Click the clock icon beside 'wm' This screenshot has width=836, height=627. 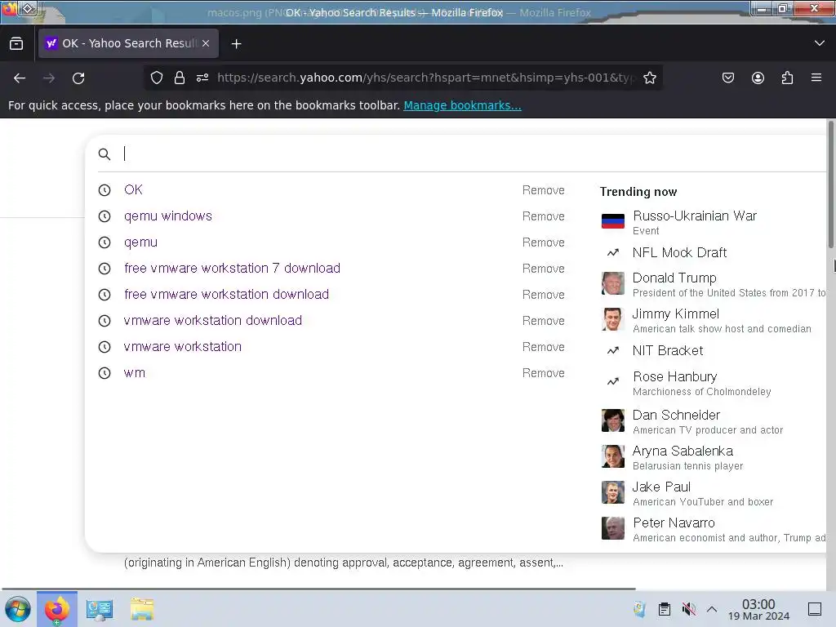coord(104,372)
